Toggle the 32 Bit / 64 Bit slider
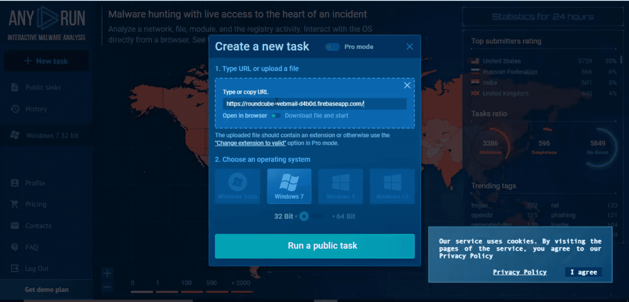This screenshot has width=629, height=302. [x=311, y=216]
